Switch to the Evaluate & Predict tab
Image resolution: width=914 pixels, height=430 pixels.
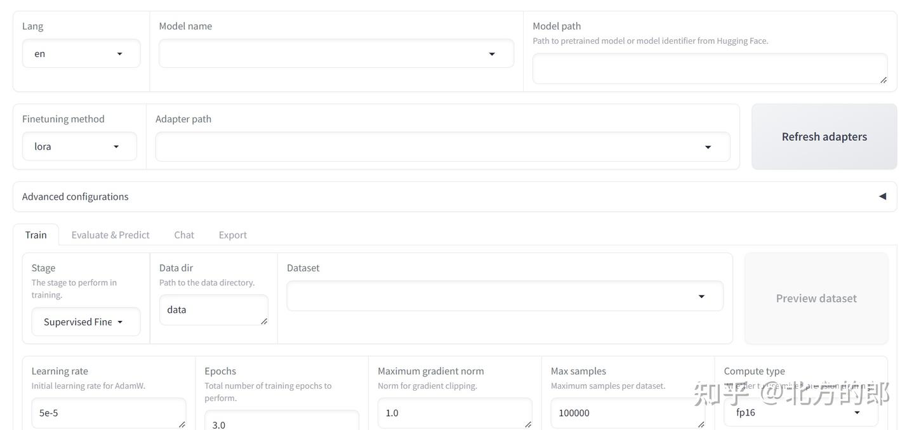tap(110, 235)
